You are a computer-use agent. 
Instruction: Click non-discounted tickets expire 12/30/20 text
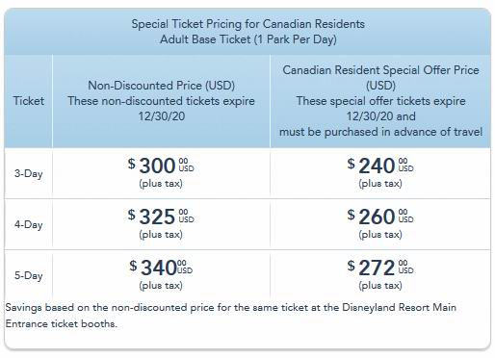(x=161, y=109)
